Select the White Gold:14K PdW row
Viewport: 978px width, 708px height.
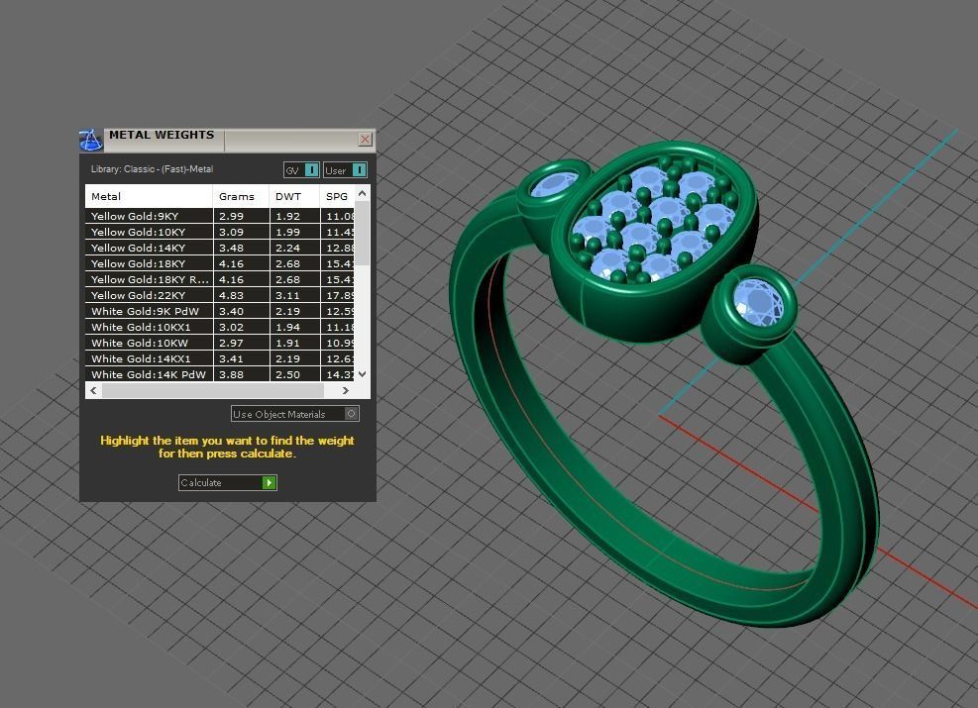(220, 374)
